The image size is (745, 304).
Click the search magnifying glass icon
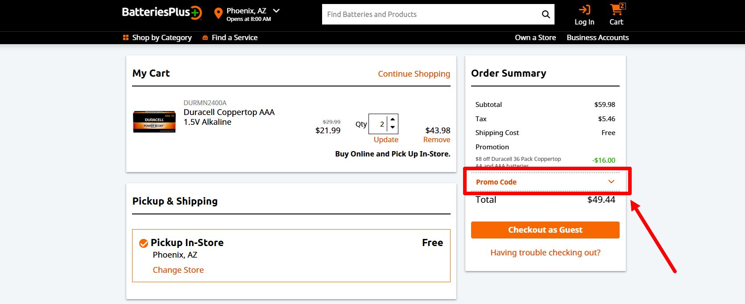click(545, 14)
